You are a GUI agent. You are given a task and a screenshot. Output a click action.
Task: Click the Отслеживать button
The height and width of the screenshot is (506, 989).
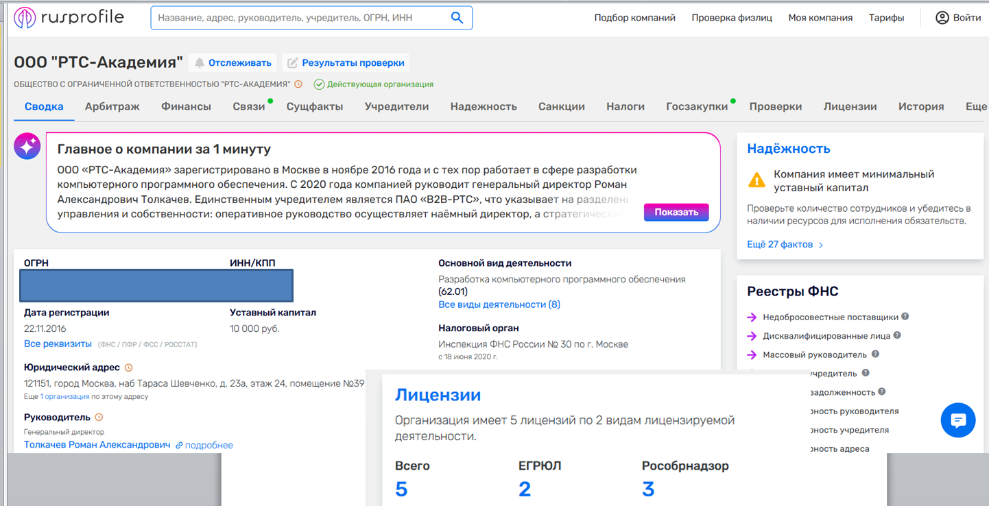(233, 63)
